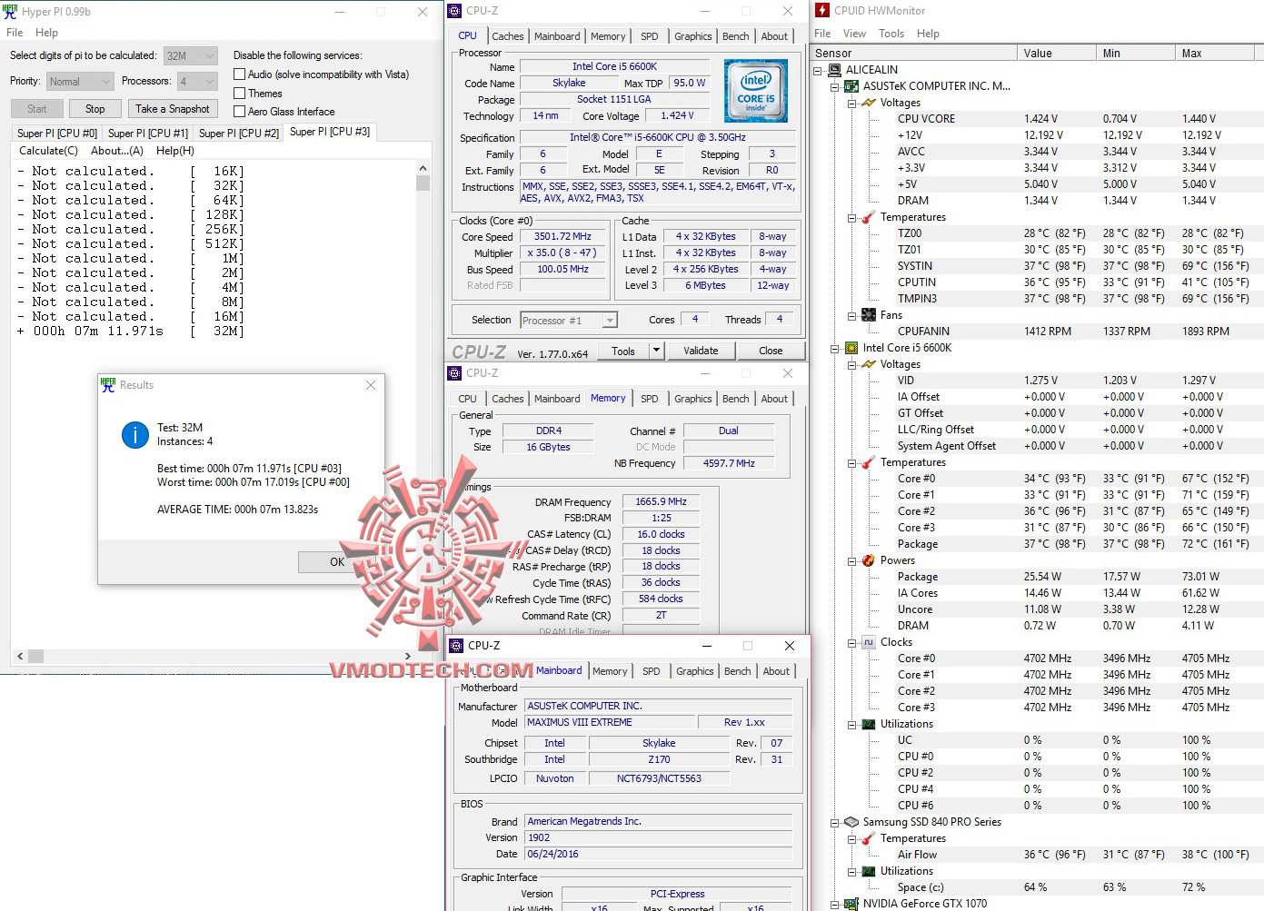Viewport: 1264px width, 911px height.
Task: Click the right scroll arrow of Hyper PI horizontal scrollbar
Action: [408, 656]
